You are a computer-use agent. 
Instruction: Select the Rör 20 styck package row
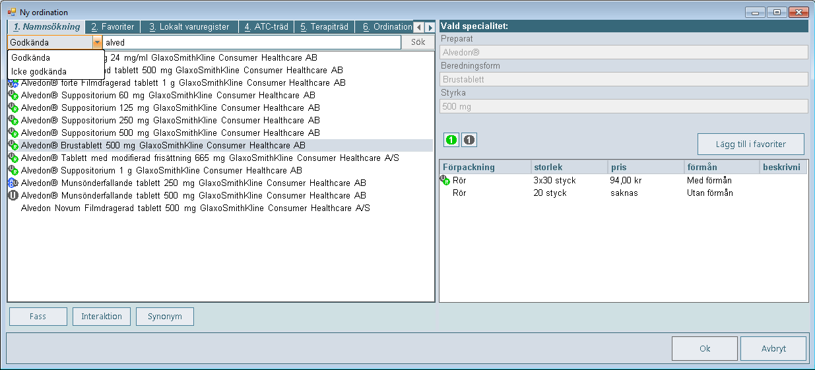[x=624, y=193]
